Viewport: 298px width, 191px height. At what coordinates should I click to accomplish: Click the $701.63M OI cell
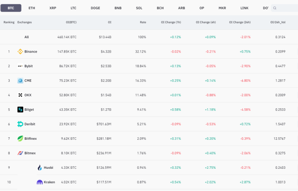[104, 124]
